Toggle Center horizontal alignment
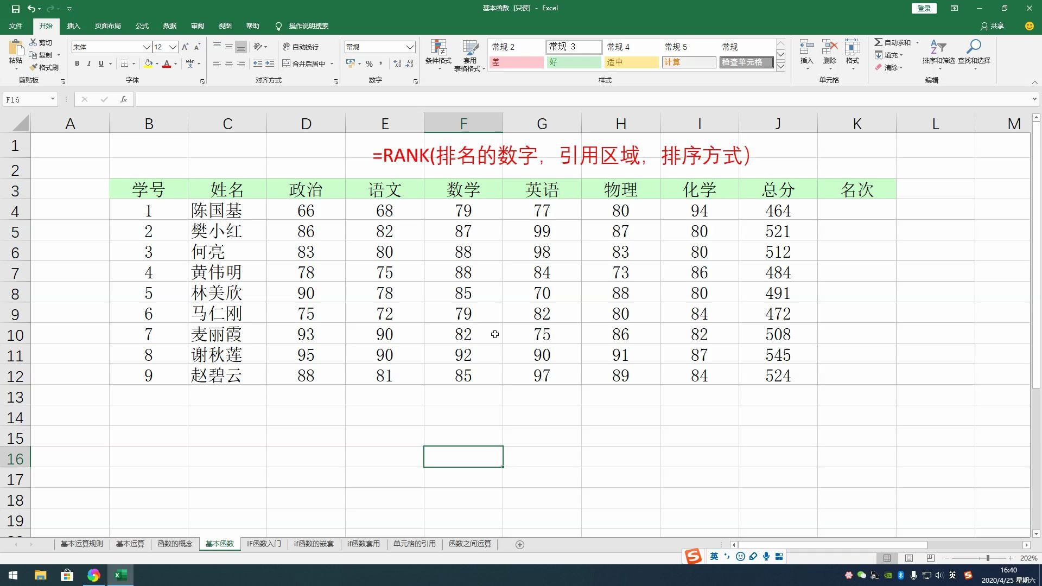The height and width of the screenshot is (586, 1042). pos(229,63)
